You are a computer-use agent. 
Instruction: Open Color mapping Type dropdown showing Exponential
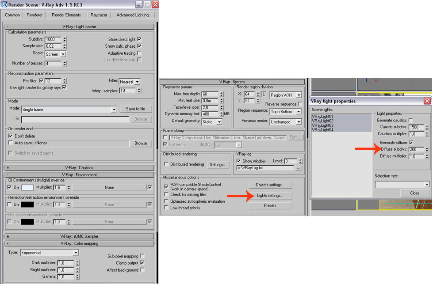[50, 253]
